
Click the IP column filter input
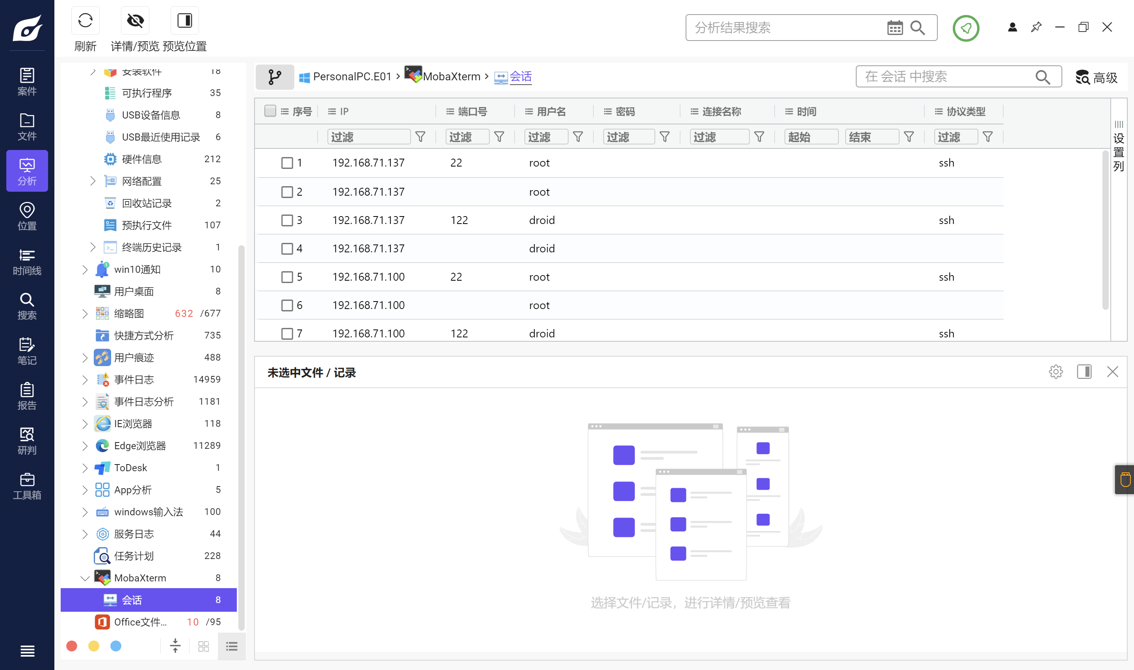coord(369,137)
